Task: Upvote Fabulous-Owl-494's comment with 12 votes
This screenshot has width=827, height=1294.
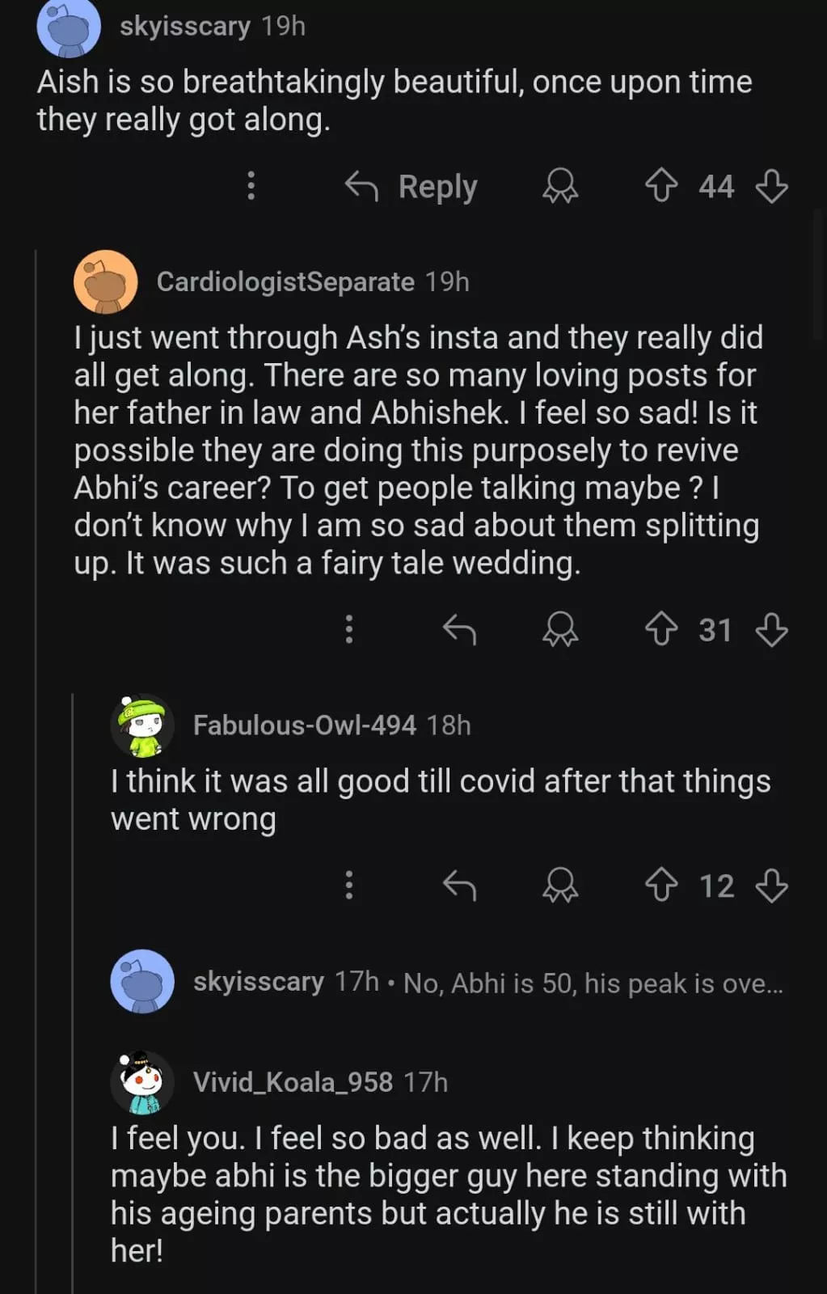Action: [660, 885]
